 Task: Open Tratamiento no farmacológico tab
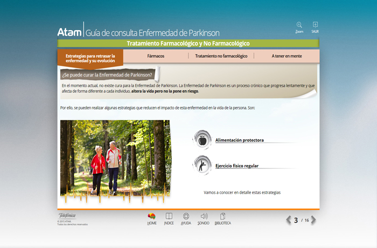pyautogui.click(x=221, y=56)
